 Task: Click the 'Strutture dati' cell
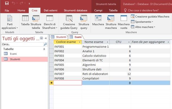point(96,69)
